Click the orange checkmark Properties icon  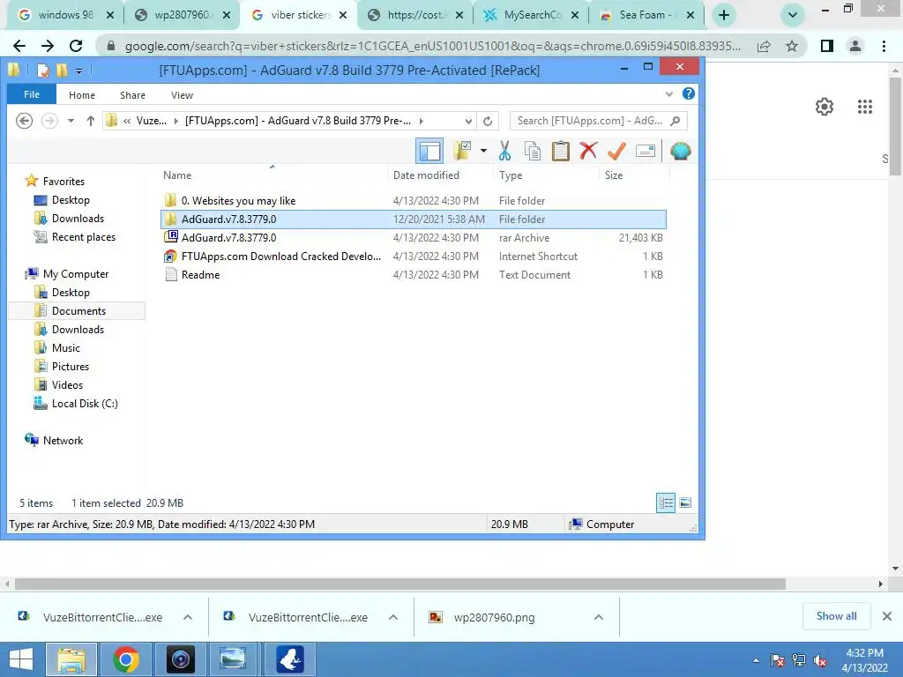[x=616, y=151]
